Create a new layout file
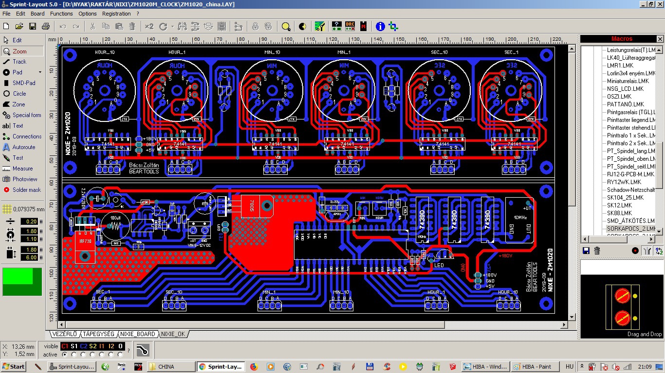This screenshot has width=665, height=373. 7,26
